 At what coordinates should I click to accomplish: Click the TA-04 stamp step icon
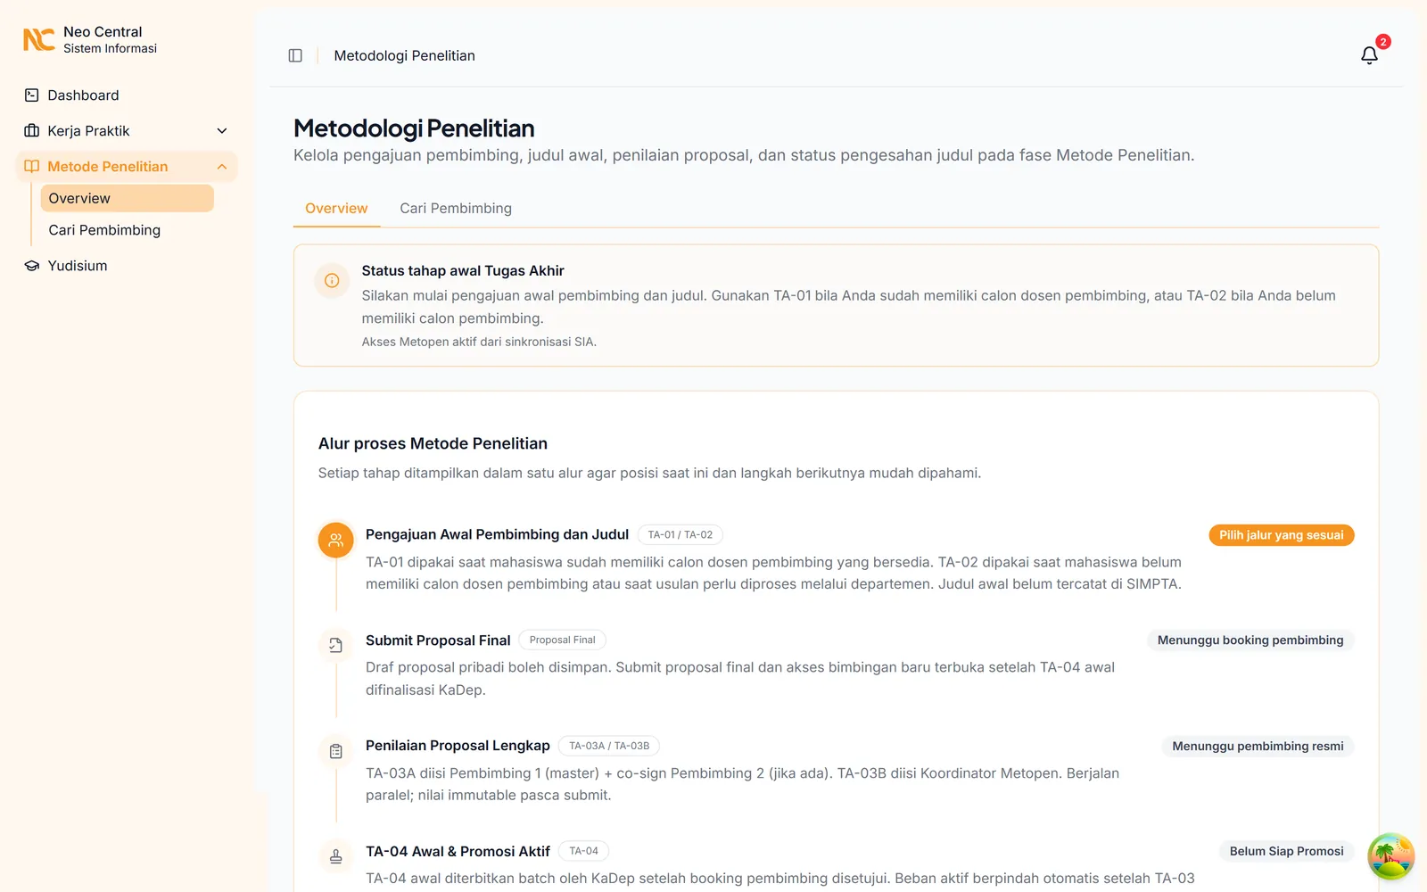(x=336, y=856)
